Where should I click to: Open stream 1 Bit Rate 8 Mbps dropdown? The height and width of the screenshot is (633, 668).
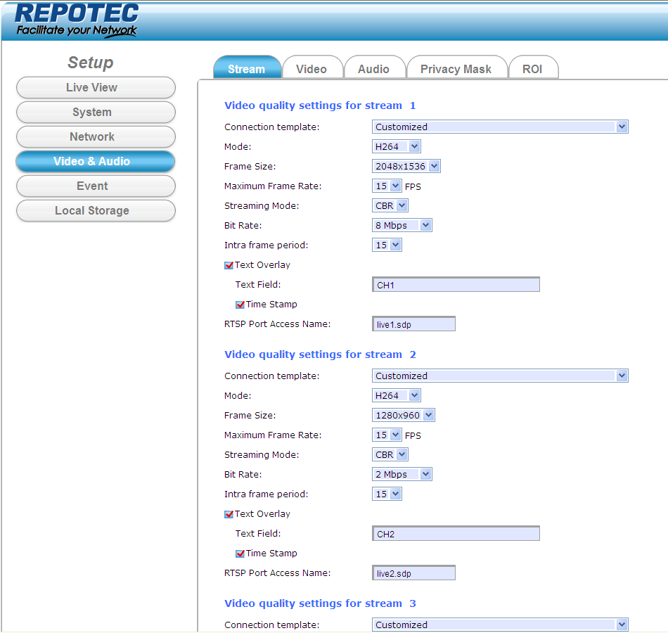(x=402, y=225)
